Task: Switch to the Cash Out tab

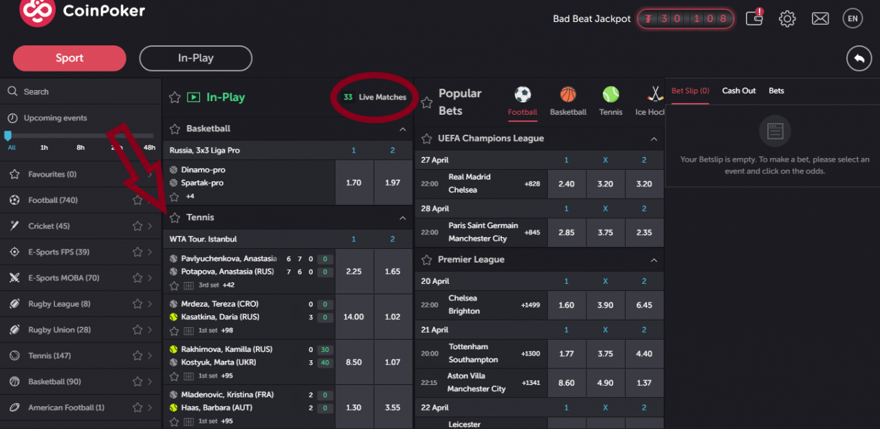Action: pyautogui.click(x=739, y=91)
